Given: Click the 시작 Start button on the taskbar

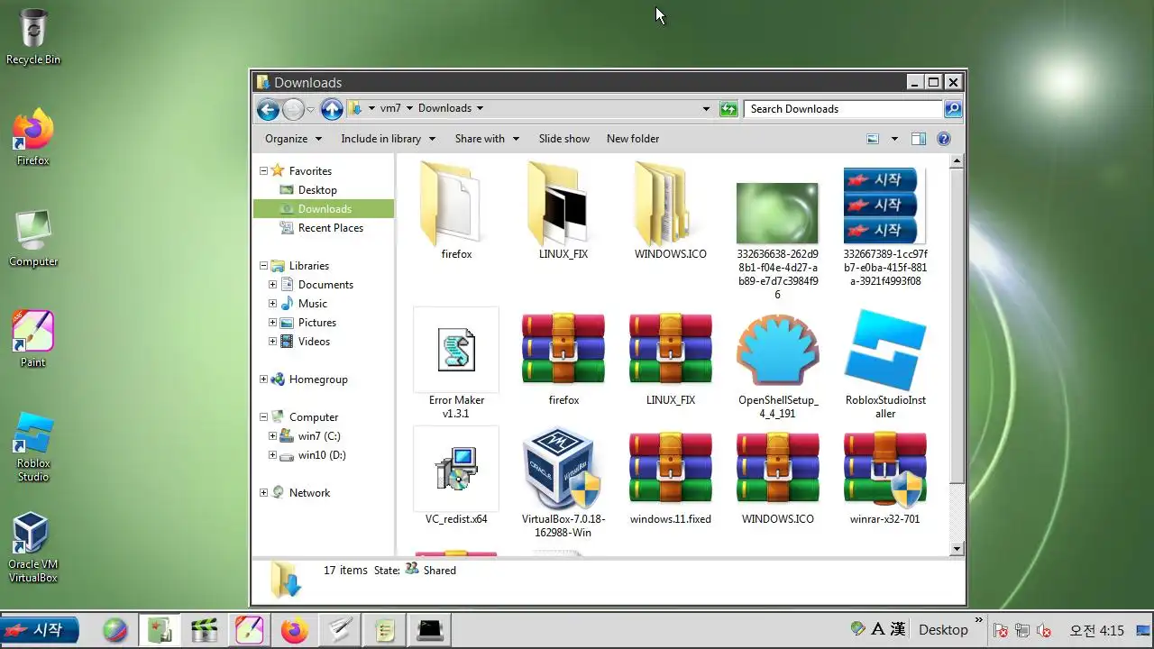Looking at the screenshot, I should click(39, 629).
